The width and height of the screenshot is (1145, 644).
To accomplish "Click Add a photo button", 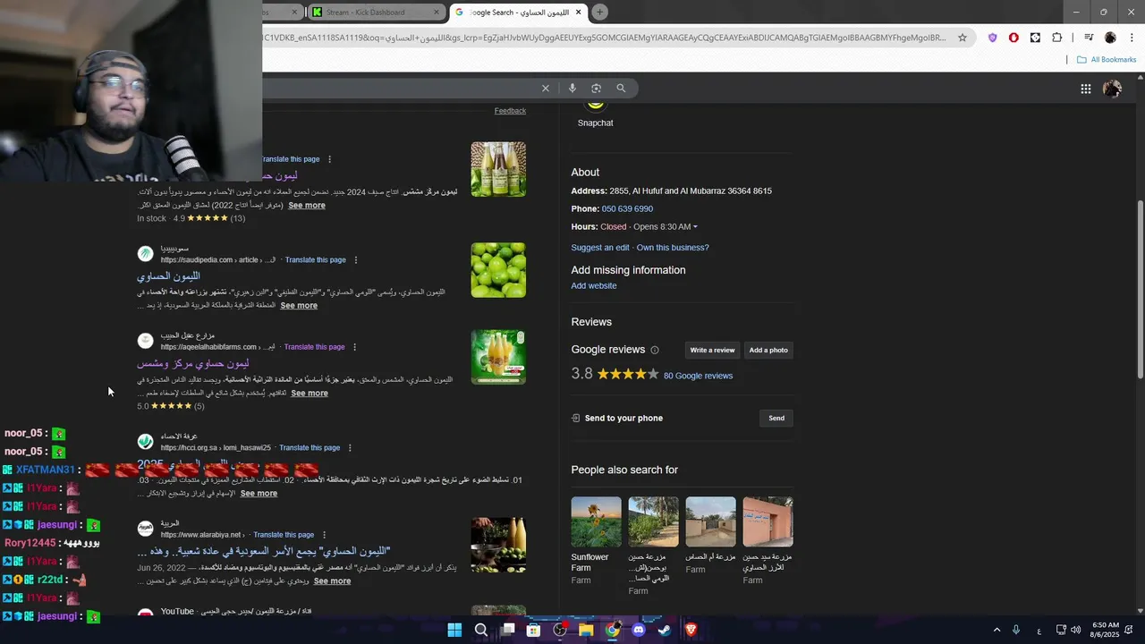I will 768,351.
